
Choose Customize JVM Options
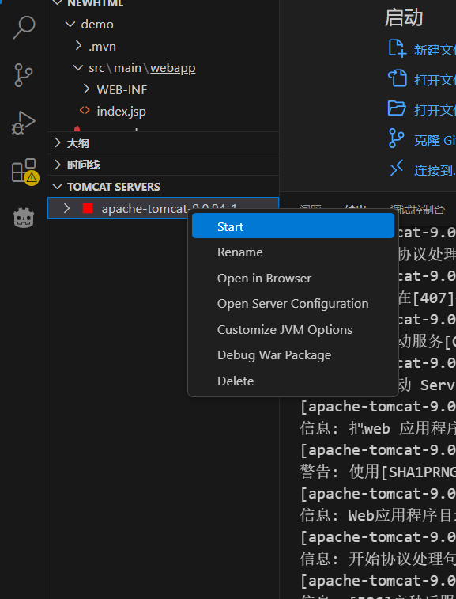click(x=293, y=330)
